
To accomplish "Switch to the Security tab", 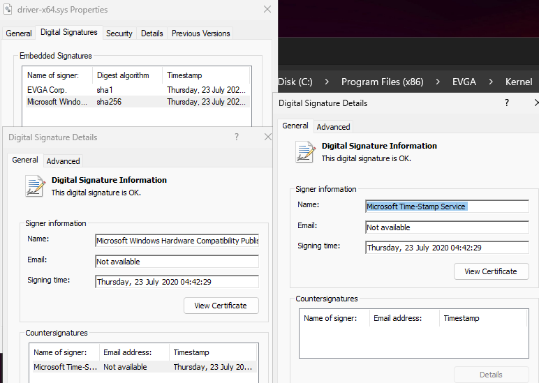I will [119, 33].
